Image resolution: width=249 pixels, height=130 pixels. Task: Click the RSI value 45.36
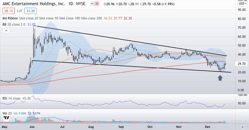26,98
